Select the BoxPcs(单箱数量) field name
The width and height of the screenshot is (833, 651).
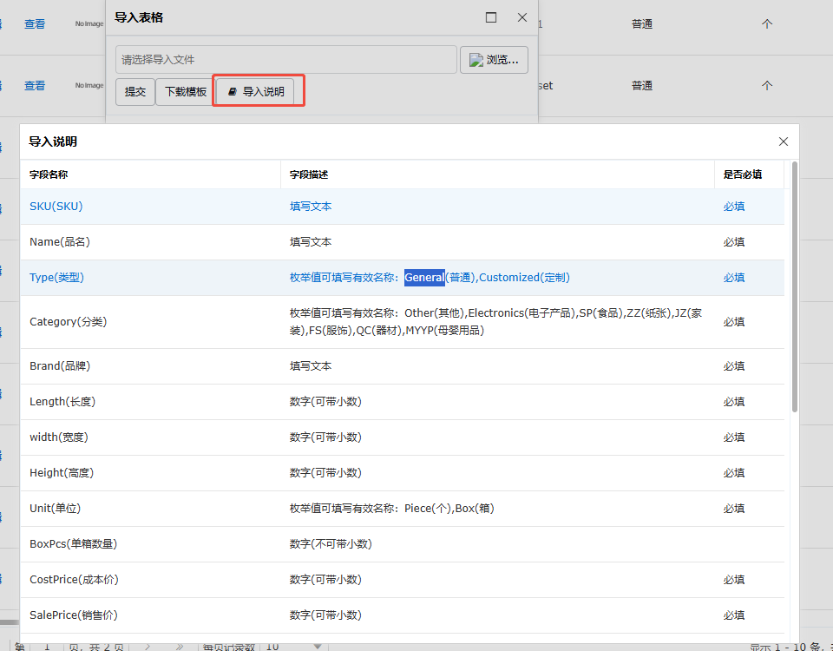pos(73,544)
